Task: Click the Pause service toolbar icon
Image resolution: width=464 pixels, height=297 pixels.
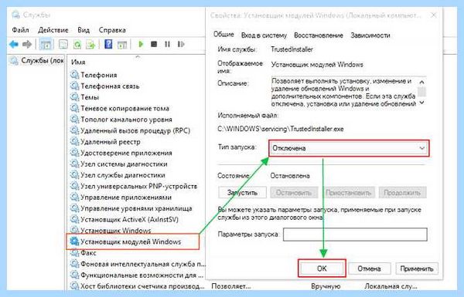Action: 168,44
